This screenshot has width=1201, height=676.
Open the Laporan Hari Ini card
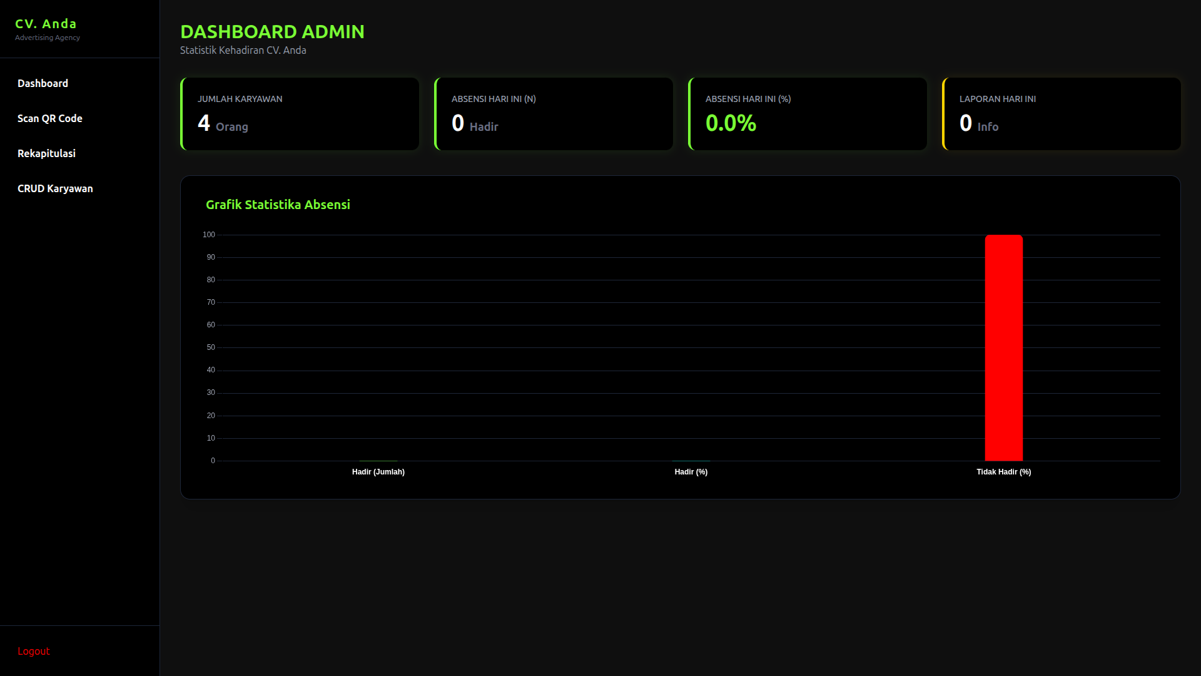(1062, 114)
